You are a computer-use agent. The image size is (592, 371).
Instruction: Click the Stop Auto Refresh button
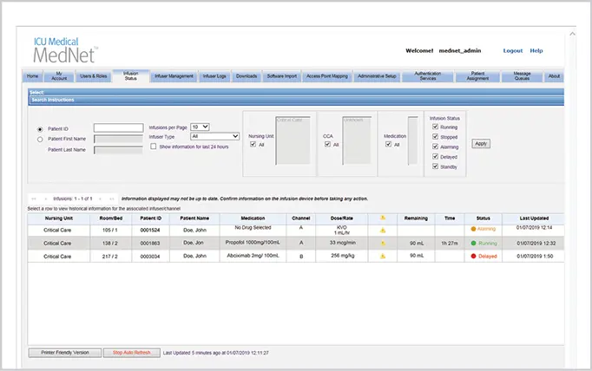pos(131,353)
